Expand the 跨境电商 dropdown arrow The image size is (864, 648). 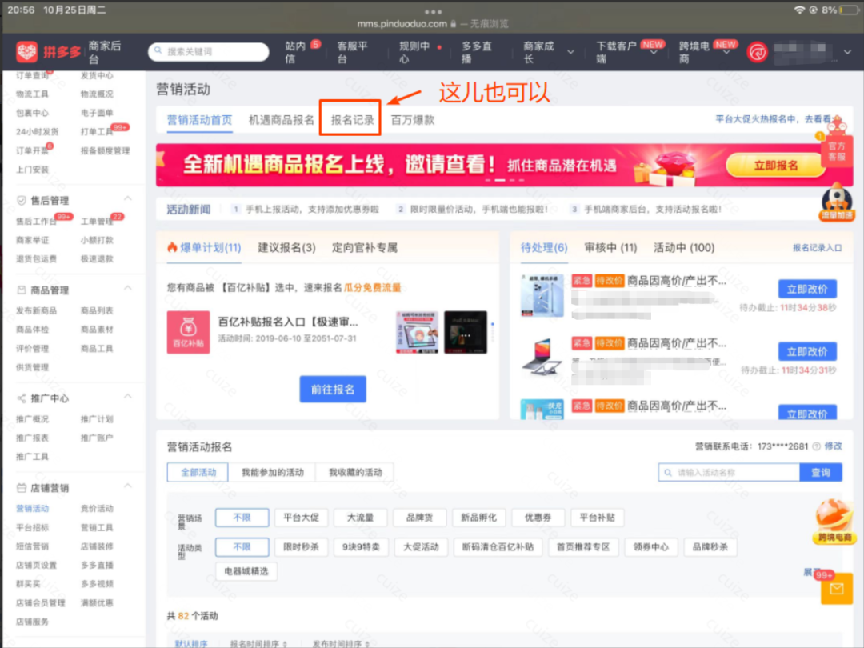click(x=726, y=52)
